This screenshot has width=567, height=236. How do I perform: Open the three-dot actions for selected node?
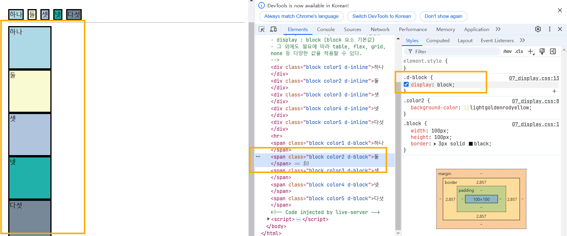click(x=258, y=157)
